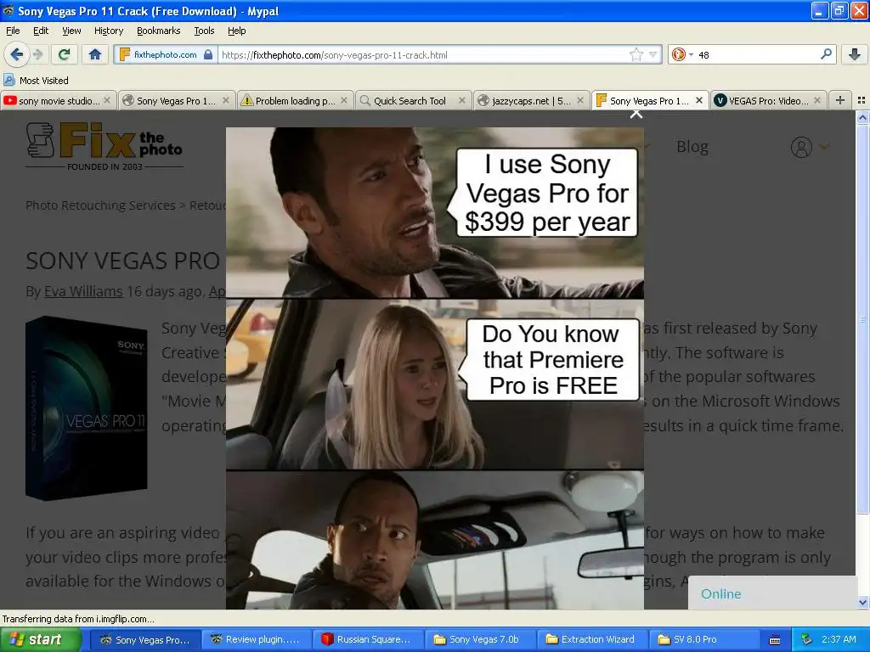Viewport: 870px width, 652px height.
Task: Open the Sony Vegas 7.0b taskbar folder
Action: tap(479, 640)
